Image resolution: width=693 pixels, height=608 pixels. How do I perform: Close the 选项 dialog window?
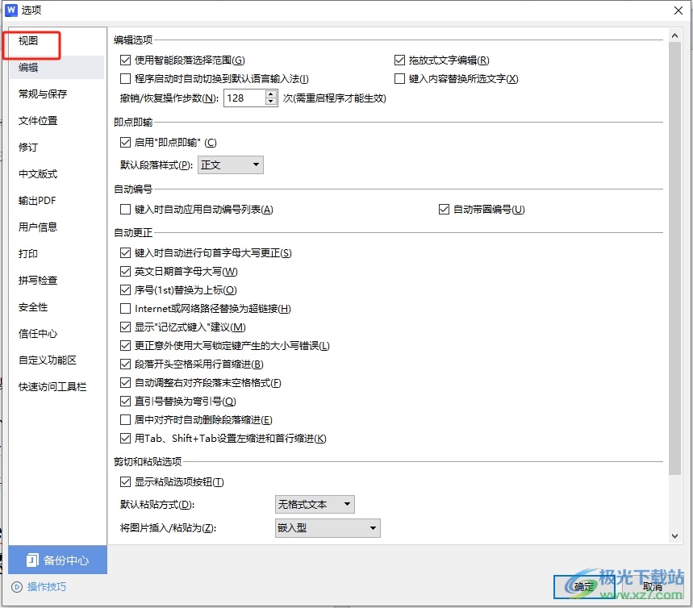click(678, 10)
